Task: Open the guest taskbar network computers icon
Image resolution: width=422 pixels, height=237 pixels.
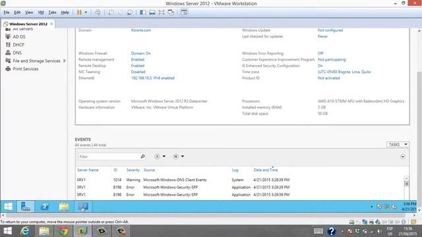Action: coord(83,207)
